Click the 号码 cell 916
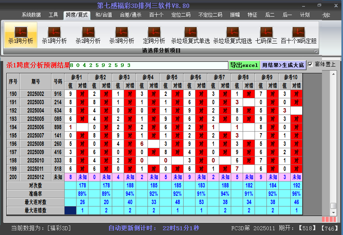 tap(58, 94)
